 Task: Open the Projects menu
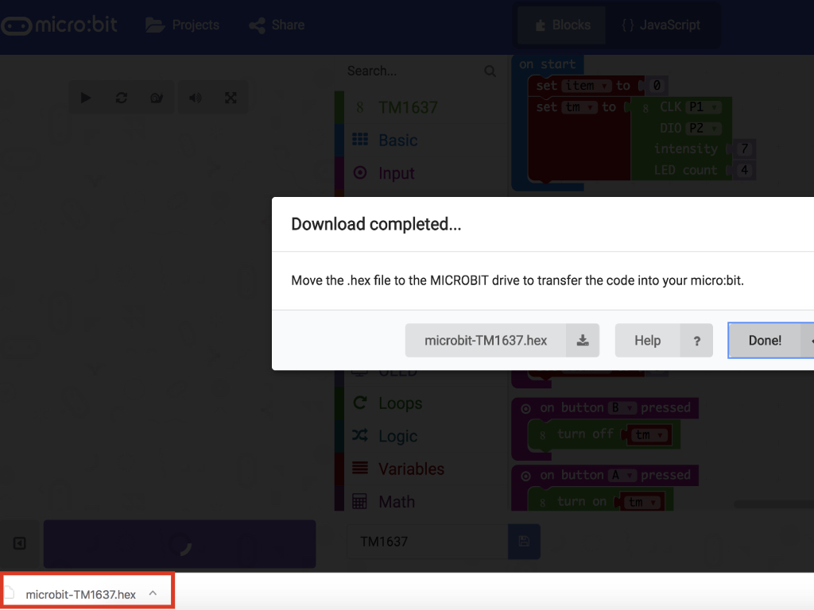(x=183, y=25)
